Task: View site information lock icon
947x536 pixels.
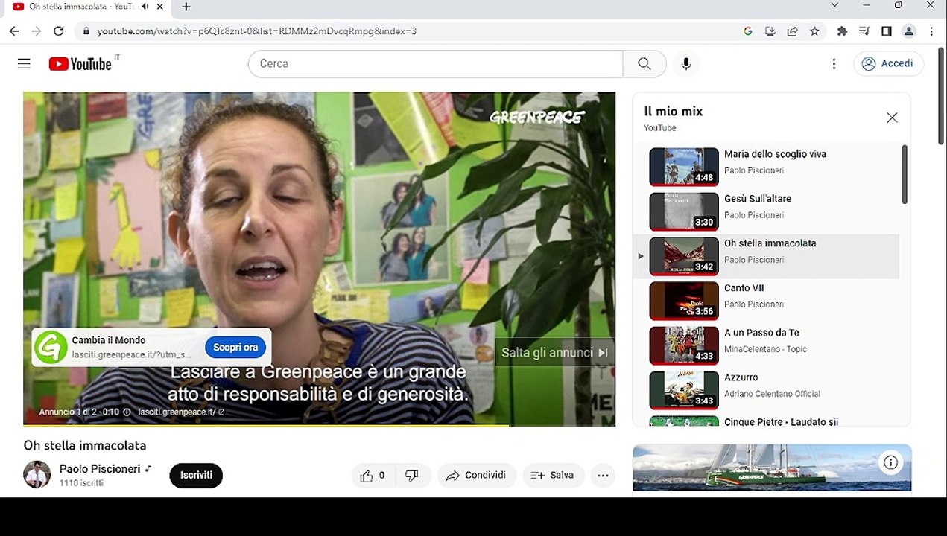Action: [86, 31]
